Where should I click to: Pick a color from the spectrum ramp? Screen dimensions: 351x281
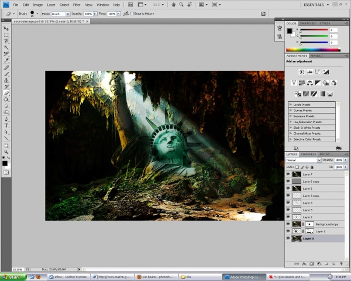click(313, 50)
